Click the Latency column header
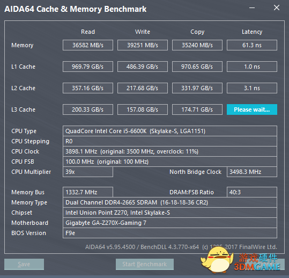Viewport: 289px width, 278px height. pos(252,32)
